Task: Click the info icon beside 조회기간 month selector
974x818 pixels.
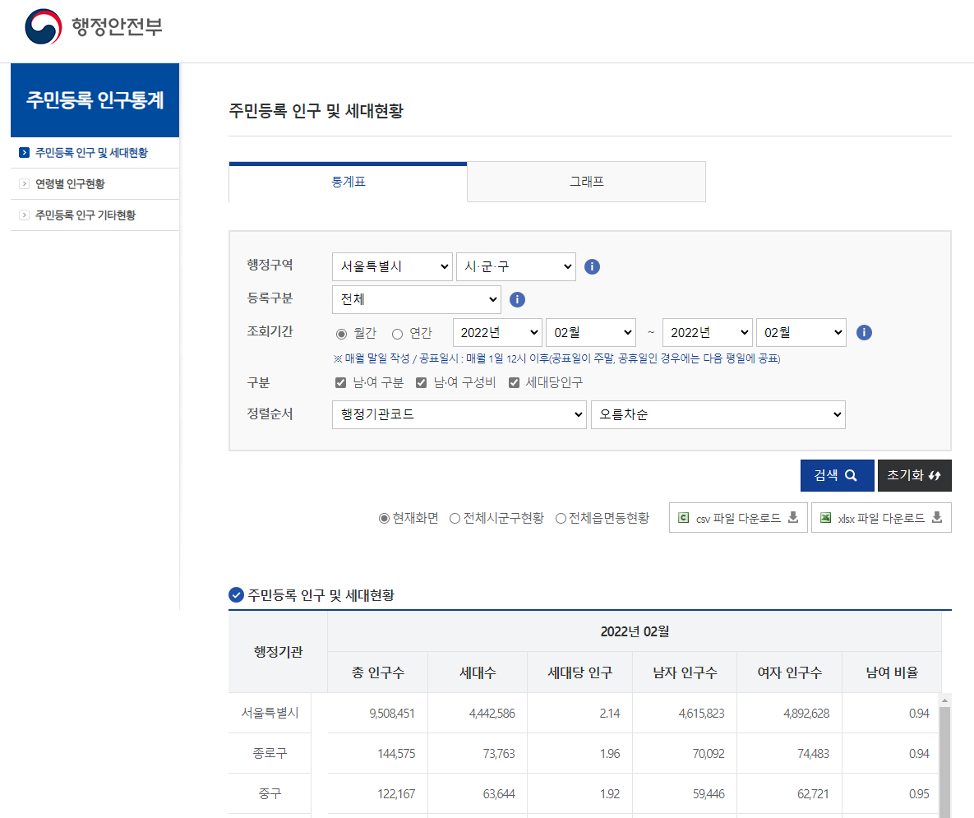Action: (864, 332)
